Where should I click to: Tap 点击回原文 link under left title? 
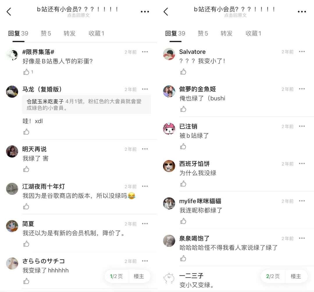78,15
